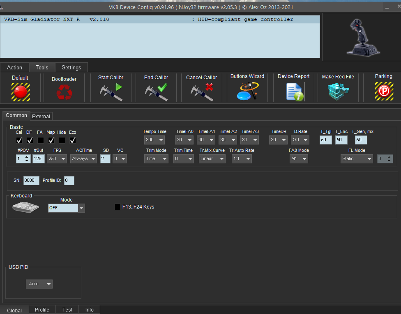This screenshot has height=314, width=401.
Task: Switch to the External tab
Action: tap(41, 117)
